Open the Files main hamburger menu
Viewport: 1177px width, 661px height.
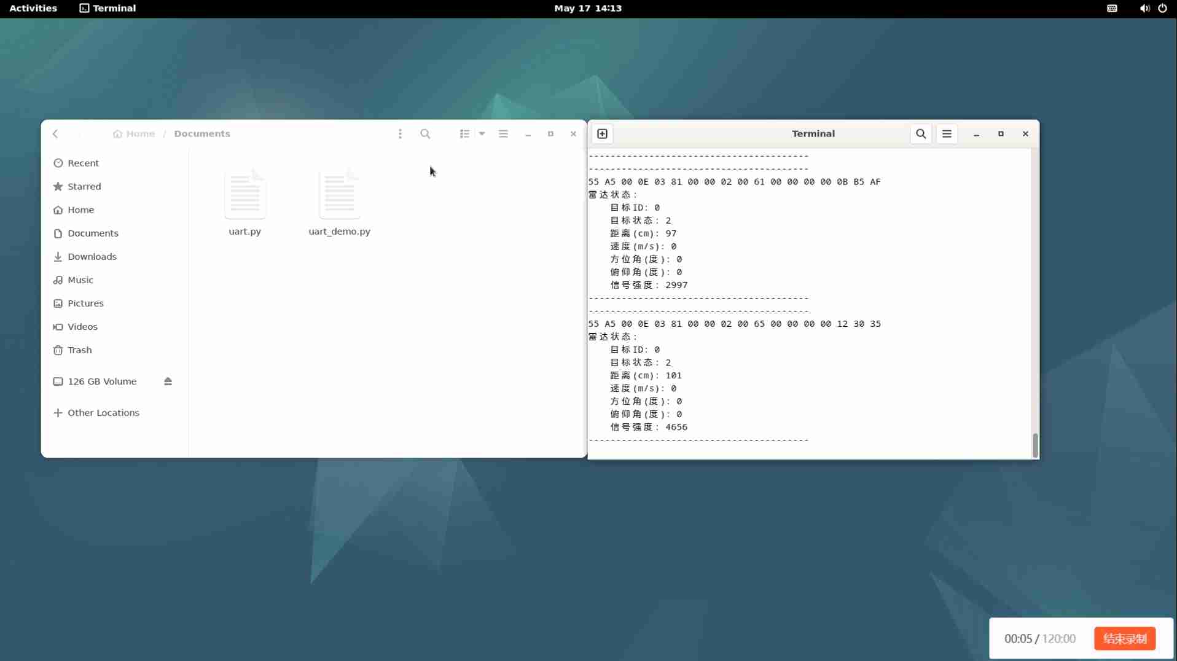click(503, 134)
